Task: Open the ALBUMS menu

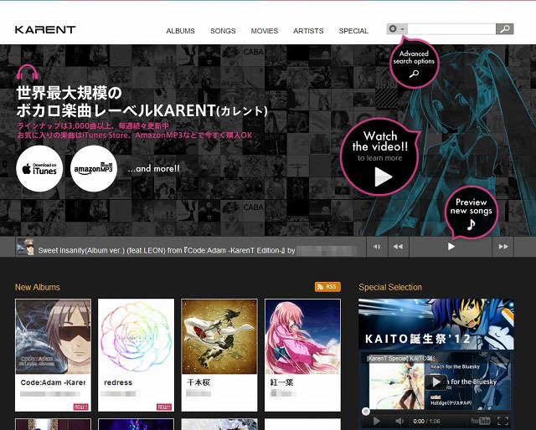Action: click(x=180, y=31)
